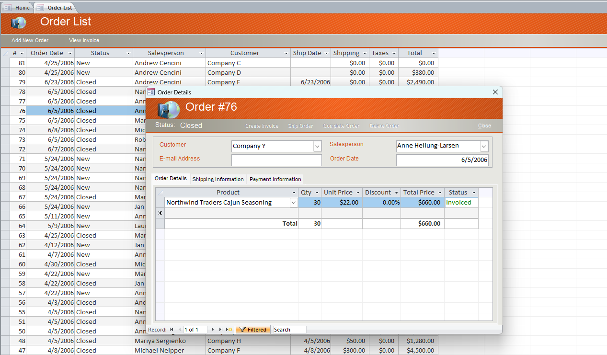Click the E-mail Address field

click(x=276, y=160)
